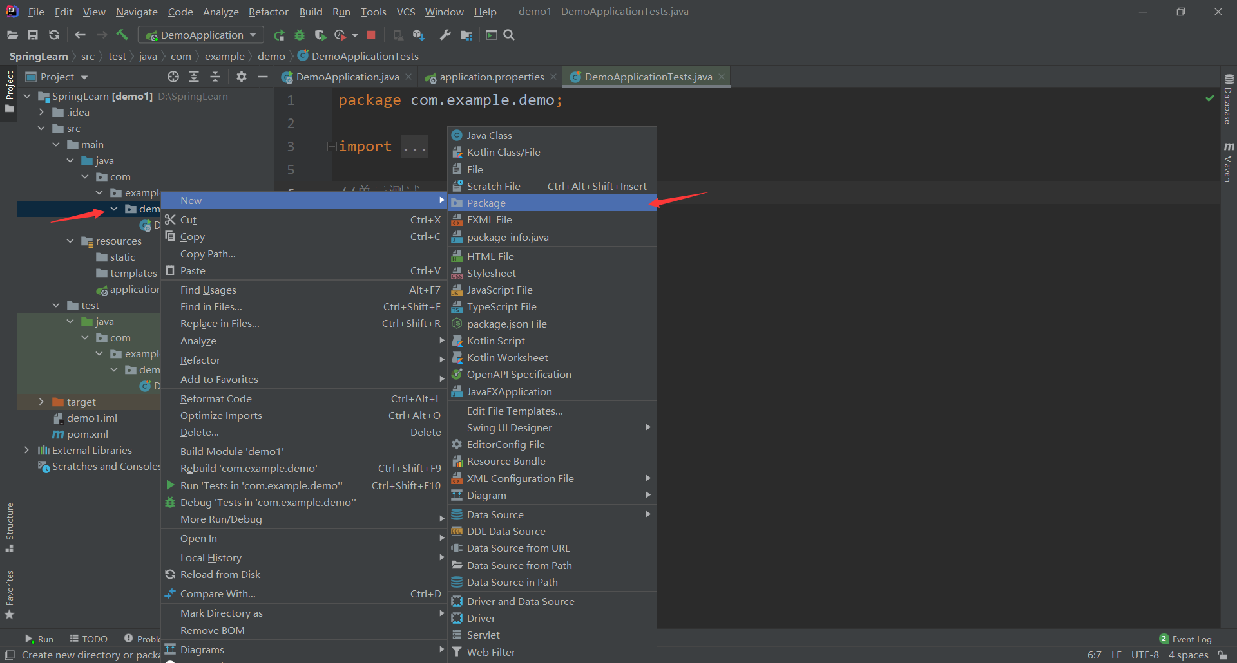Open the Navigate menu

(x=137, y=12)
